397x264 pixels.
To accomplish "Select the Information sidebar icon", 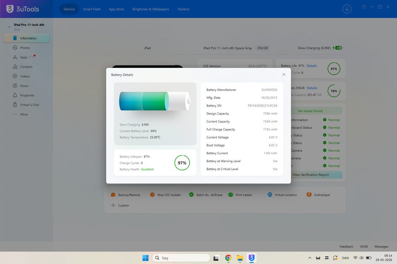I will tap(15, 38).
